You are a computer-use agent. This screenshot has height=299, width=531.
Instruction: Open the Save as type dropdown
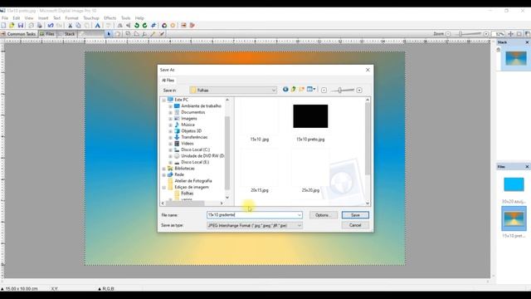click(x=299, y=225)
